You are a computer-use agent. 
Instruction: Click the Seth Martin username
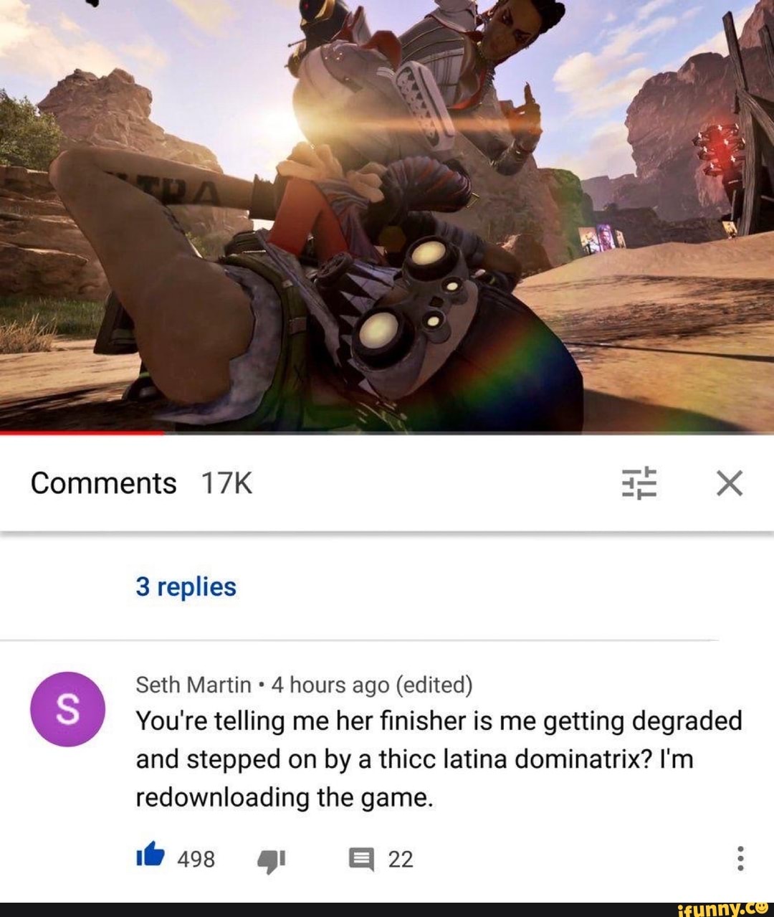193,685
